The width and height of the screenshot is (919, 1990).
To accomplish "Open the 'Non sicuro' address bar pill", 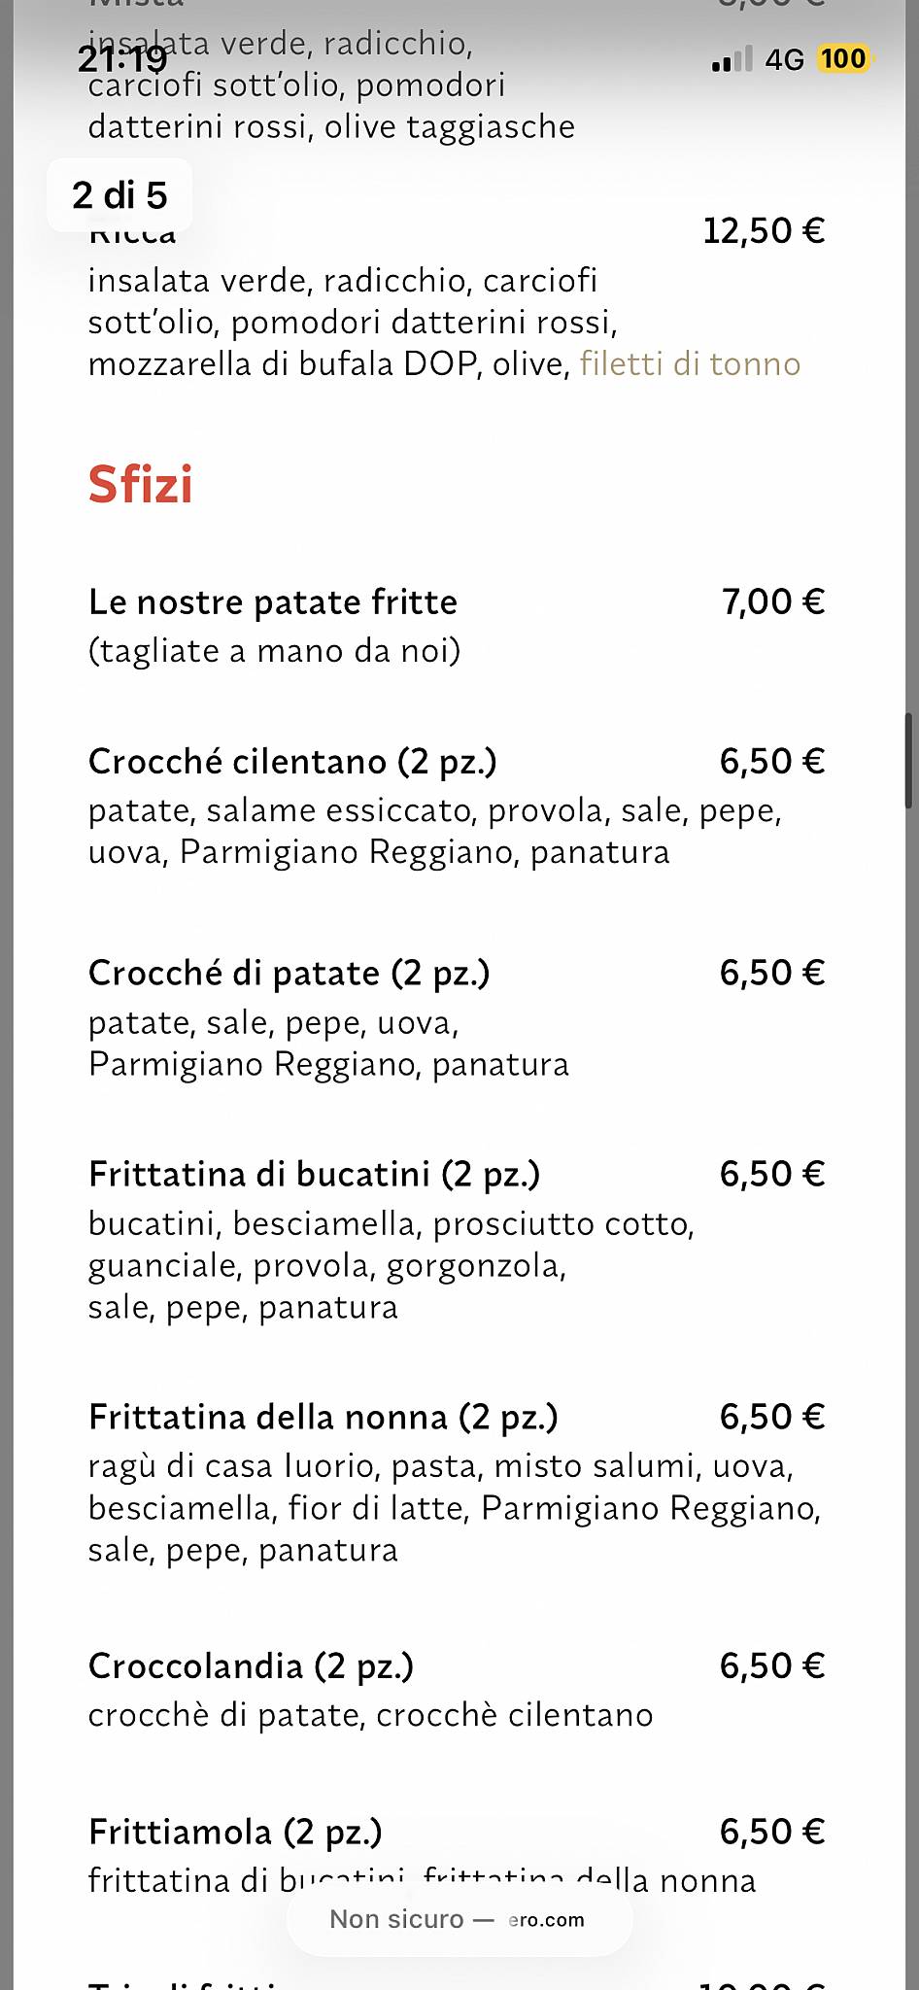I will [x=459, y=1919].
